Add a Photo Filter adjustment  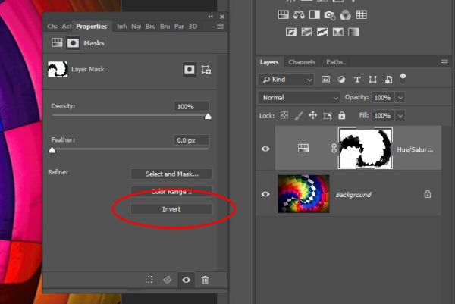pos(330,15)
